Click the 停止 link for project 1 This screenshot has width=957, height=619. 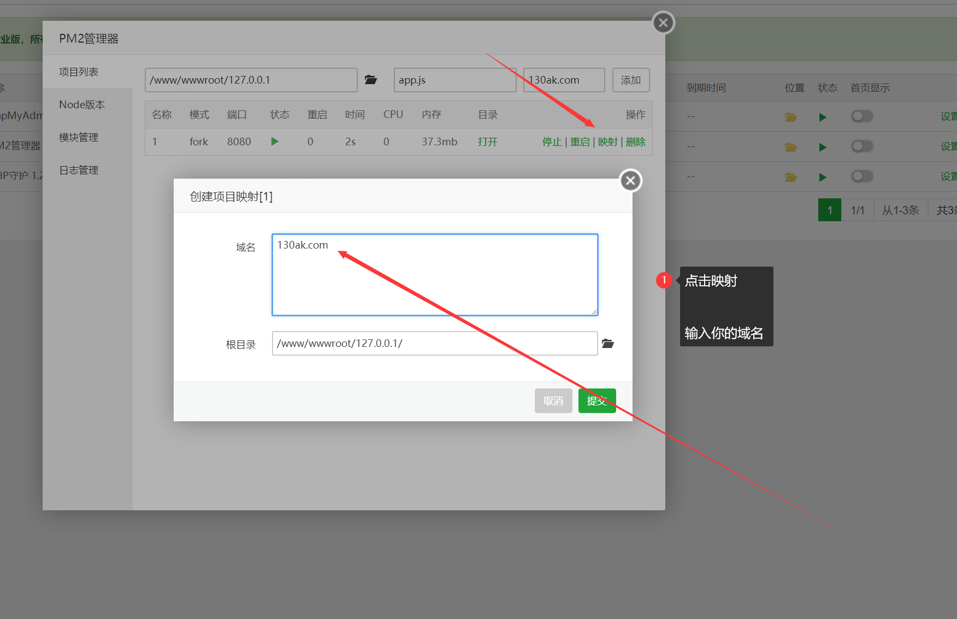[x=552, y=142]
